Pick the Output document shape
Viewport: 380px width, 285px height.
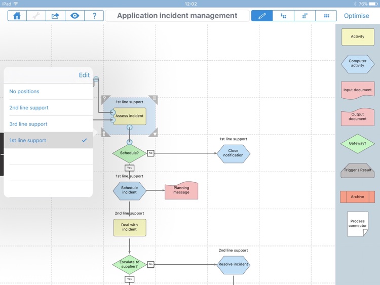tap(358, 117)
